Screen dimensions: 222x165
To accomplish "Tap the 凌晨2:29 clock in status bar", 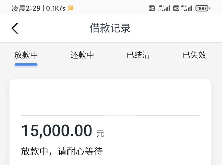I will point(26,8).
